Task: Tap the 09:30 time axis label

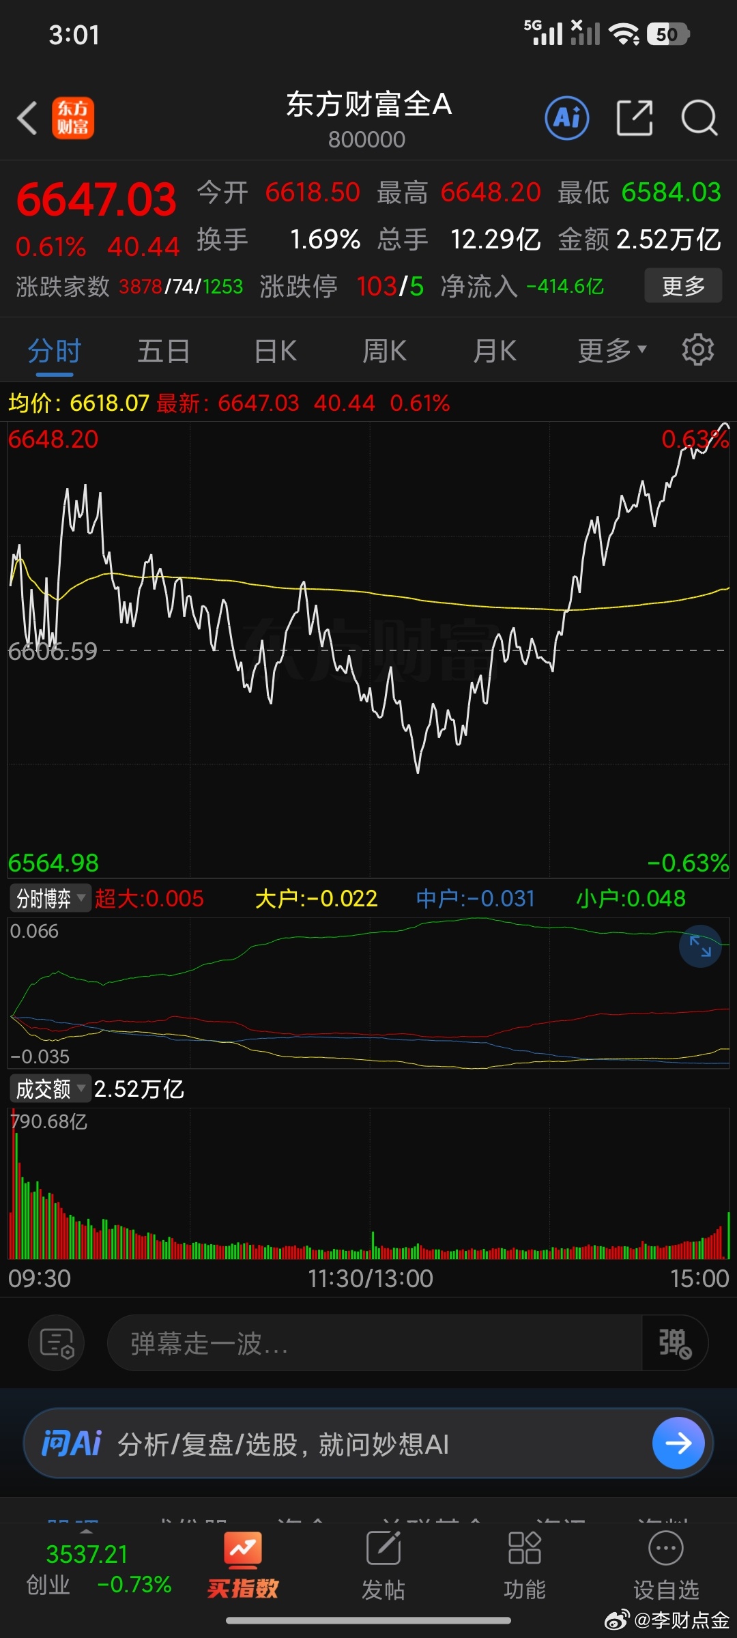Action: [40, 1278]
